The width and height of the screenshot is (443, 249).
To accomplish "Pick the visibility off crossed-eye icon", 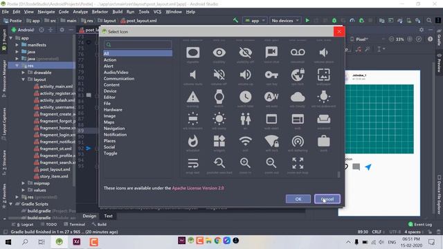I will click(245, 53).
